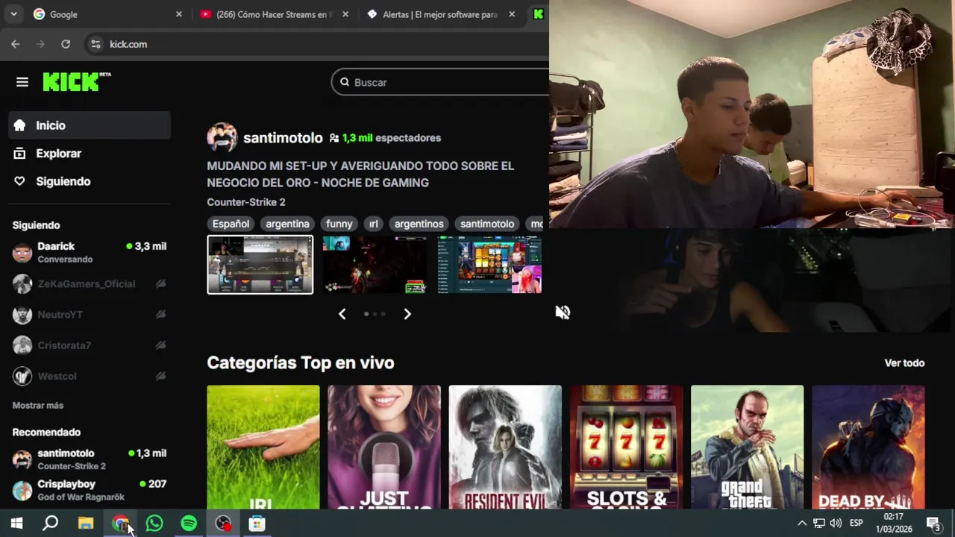Go to Inicio in the sidebar
Screen dimensions: 955x537
click(90, 125)
